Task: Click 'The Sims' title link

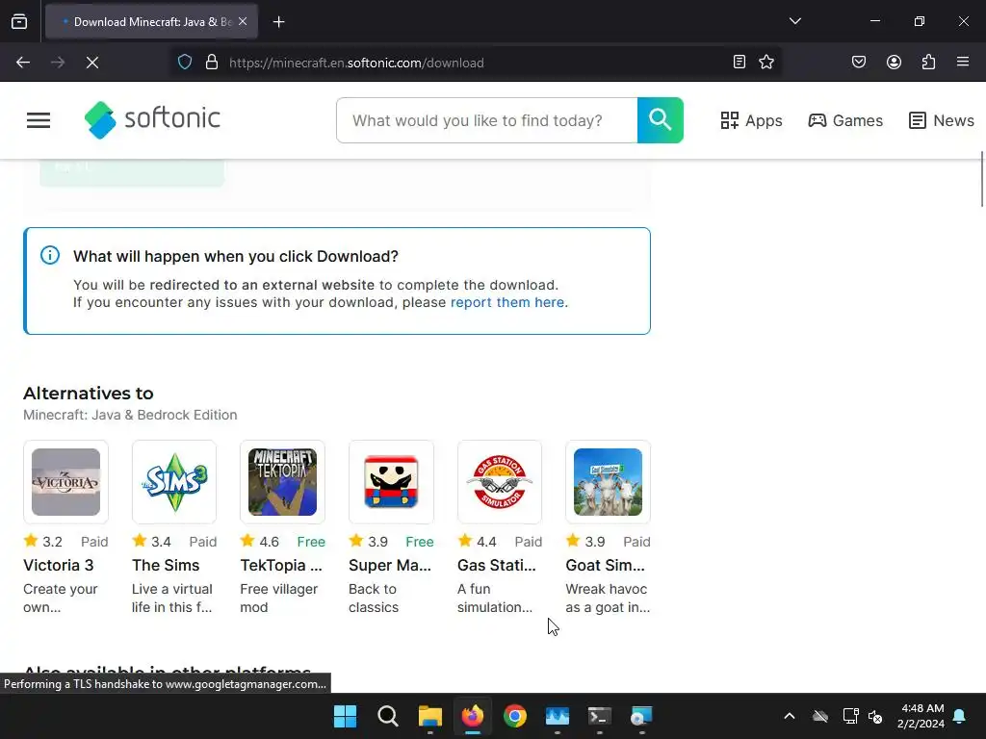Action: (x=166, y=565)
